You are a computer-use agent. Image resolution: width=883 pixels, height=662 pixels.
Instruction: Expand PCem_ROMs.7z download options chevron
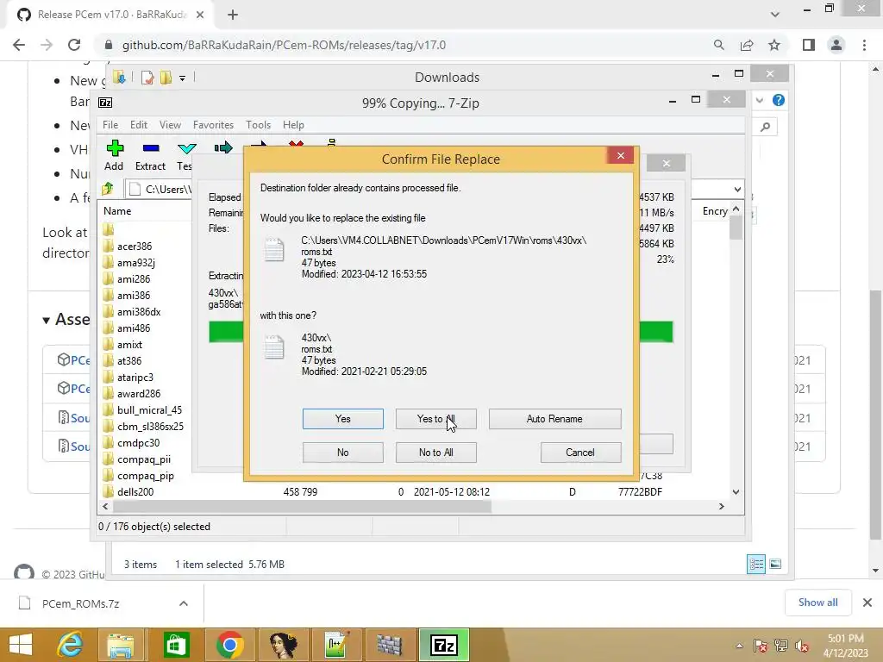183,603
